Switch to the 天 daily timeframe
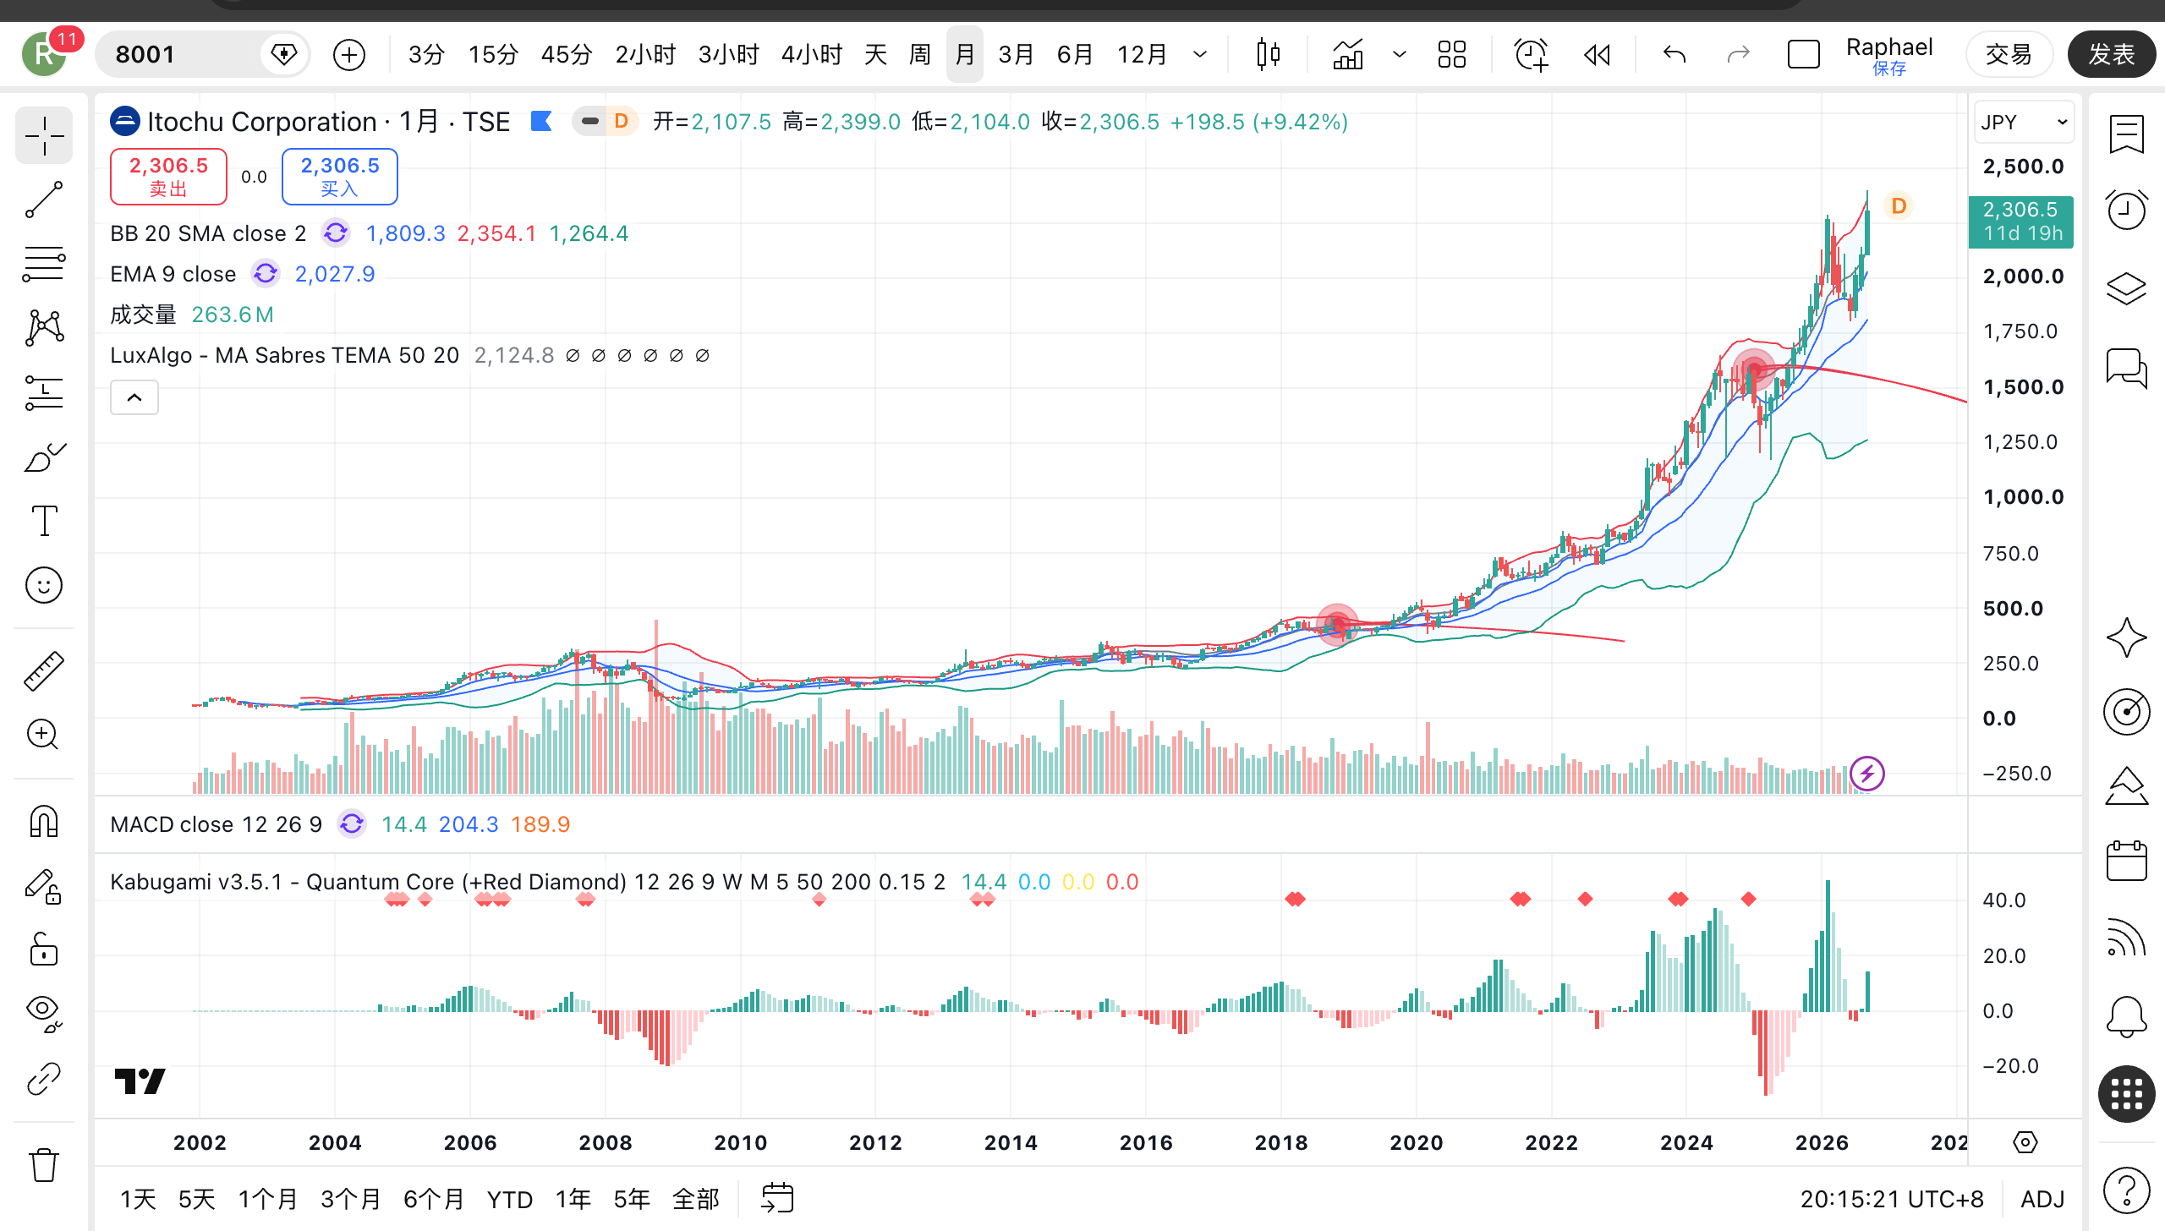Screen dimensions: 2165x1231 pos(875,55)
